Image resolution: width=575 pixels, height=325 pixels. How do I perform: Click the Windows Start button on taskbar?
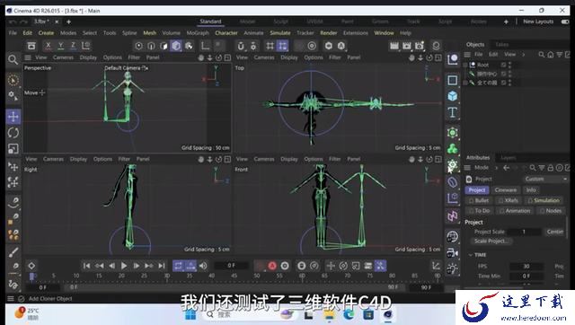(190, 315)
